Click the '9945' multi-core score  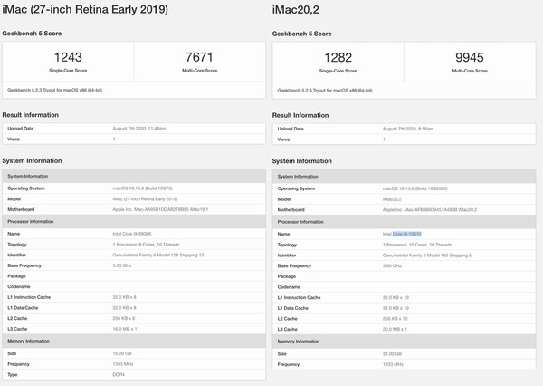(469, 57)
